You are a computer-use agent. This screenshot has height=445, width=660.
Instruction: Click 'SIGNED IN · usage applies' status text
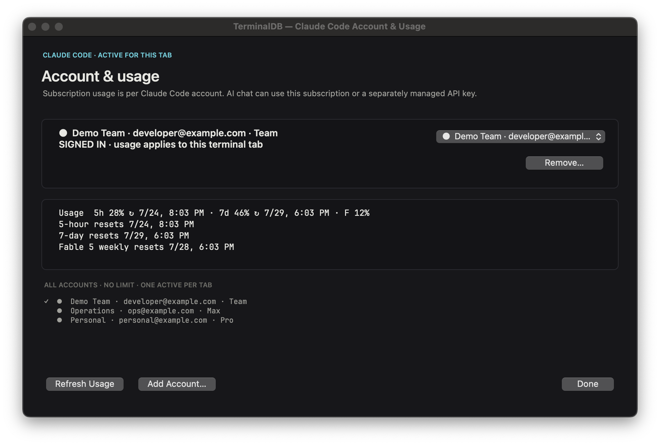pos(161,144)
